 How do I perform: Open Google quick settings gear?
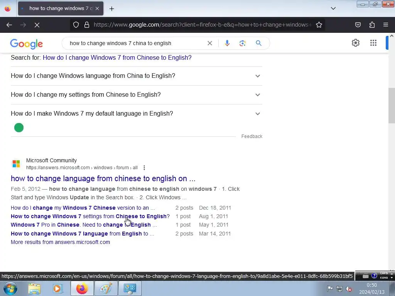click(x=355, y=43)
